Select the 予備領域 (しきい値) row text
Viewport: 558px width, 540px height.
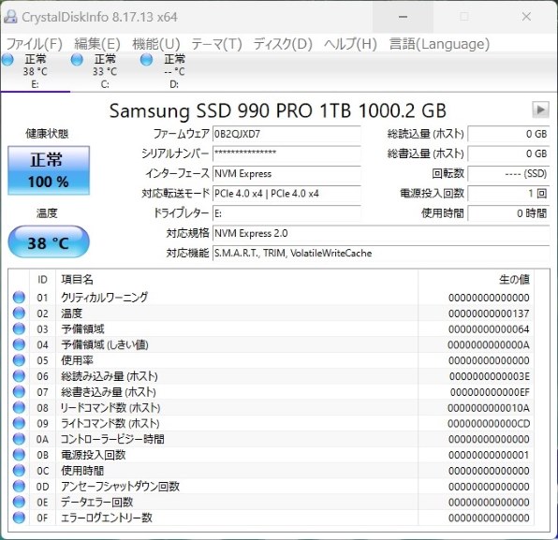(105, 344)
